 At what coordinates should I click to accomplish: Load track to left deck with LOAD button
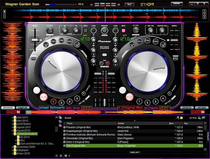(94, 30)
